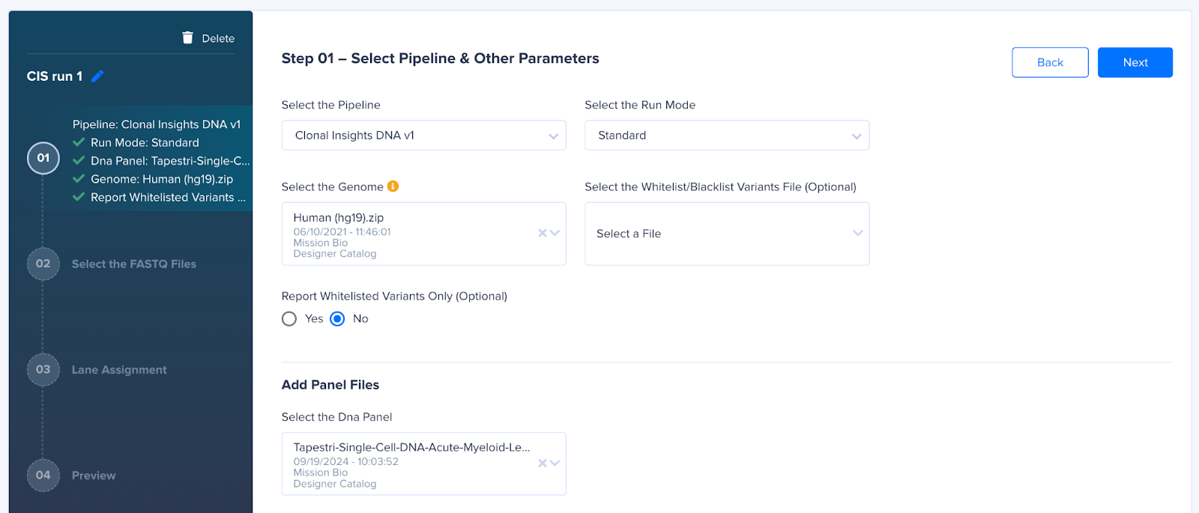Click checkmark beside Genome: Human (hg19).zip
The height and width of the screenshot is (513, 1199).
click(x=79, y=179)
